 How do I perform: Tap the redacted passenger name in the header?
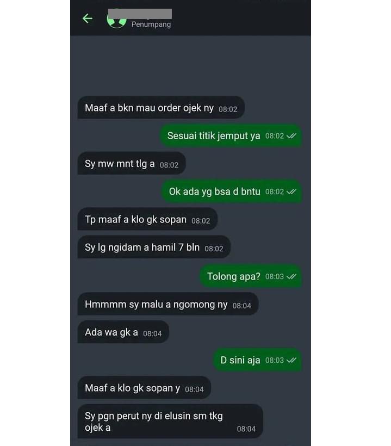pos(140,14)
